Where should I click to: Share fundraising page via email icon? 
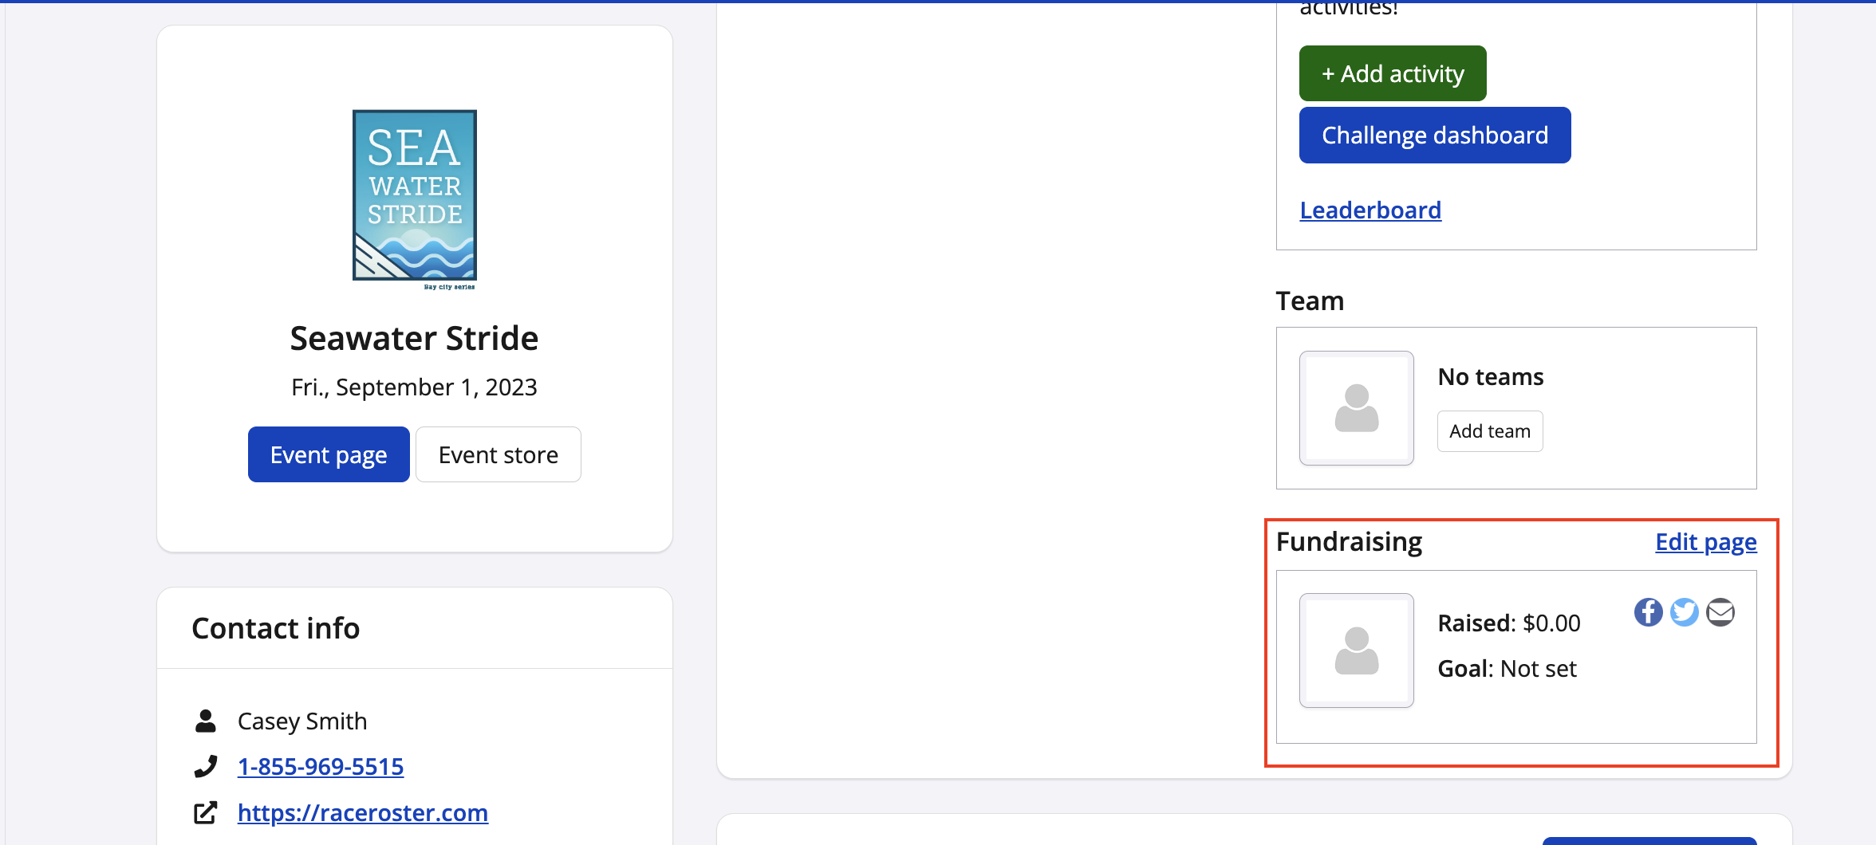click(1720, 612)
